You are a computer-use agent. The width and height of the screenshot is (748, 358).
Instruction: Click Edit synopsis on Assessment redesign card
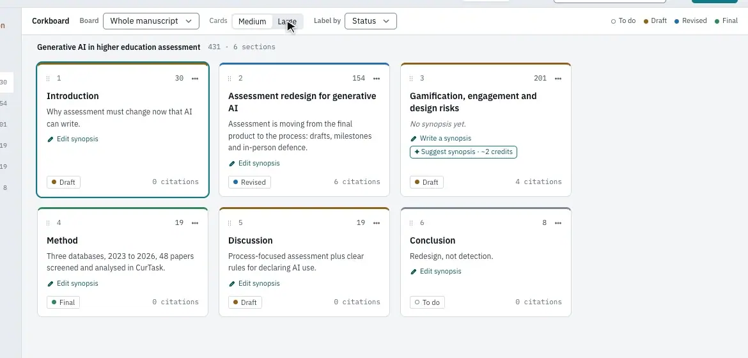pyautogui.click(x=254, y=163)
